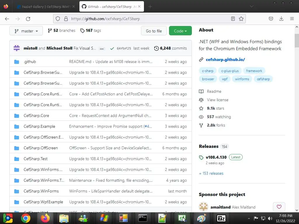Screen dimensions: 299x224
Task: Open new tab with plus icon
Action: [150, 7]
